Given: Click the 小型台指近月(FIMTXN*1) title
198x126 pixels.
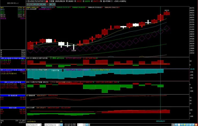Looking at the screenshot, I should pyautogui.click(x=36, y=1).
